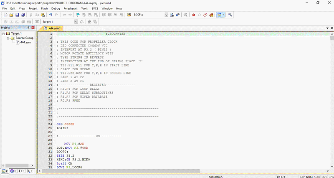This screenshot has height=178, width=334.
Task: Undo the last edit with the blue Undo arrow
Action: coord(51,15)
